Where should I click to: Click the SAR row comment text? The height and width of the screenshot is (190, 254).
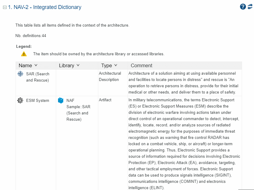click(x=182, y=83)
